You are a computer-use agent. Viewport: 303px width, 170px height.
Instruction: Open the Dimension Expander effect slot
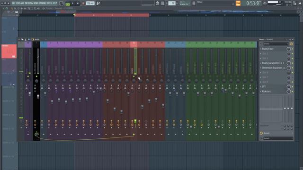point(274,68)
